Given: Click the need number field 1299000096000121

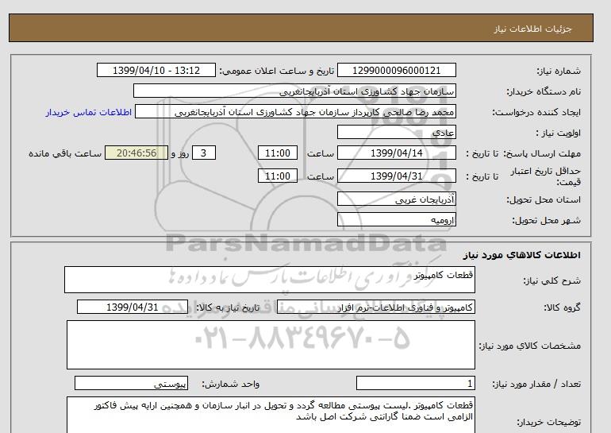Looking at the screenshot, I should point(396,70).
